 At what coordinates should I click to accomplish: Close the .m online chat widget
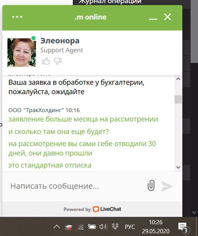click(167, 17)
